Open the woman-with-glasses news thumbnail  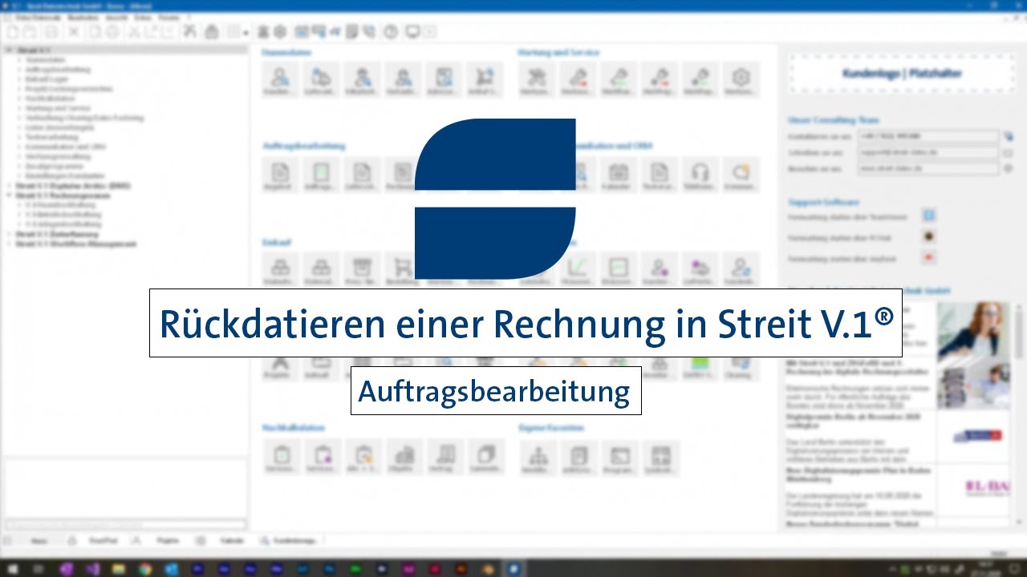coord(973,329)
